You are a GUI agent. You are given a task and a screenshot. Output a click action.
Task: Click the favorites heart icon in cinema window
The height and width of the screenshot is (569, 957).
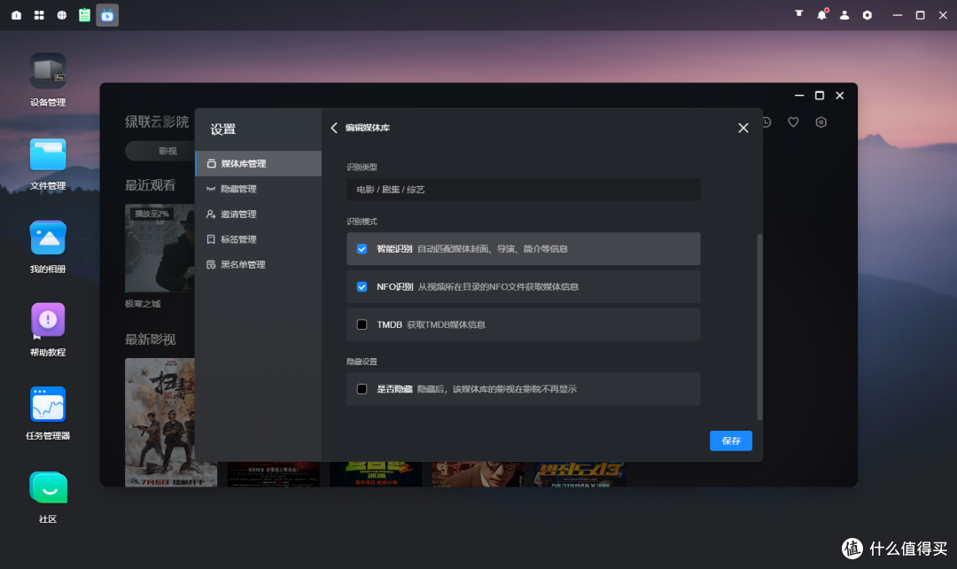793,122
